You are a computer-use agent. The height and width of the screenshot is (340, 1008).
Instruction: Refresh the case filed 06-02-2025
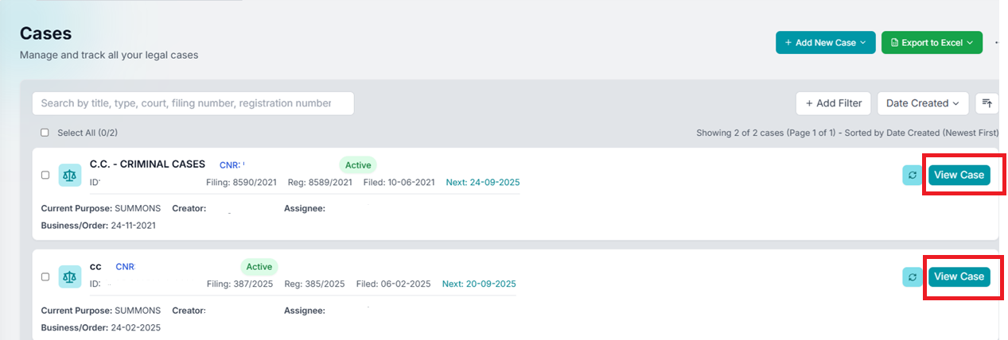point(912,276)
